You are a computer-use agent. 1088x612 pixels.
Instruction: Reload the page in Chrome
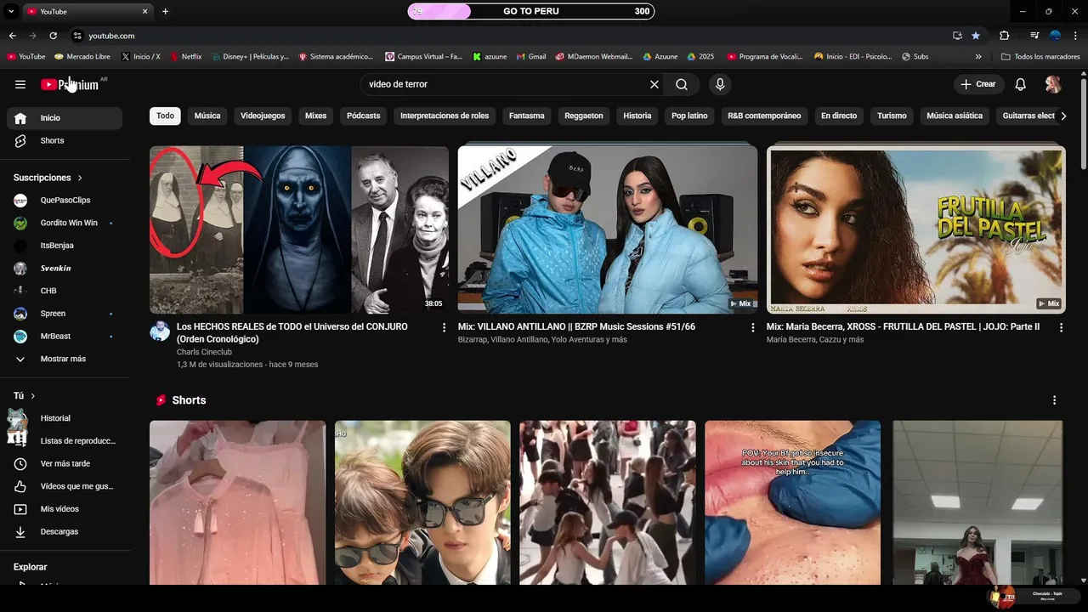click(53, 36)
